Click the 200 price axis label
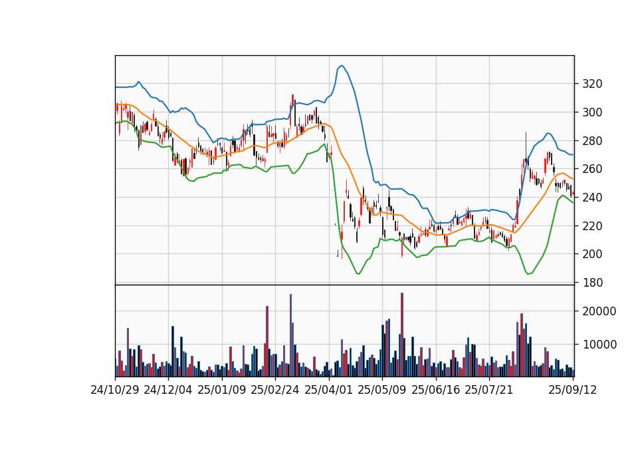This screenshot has width=638, height=459. [592, 254]
